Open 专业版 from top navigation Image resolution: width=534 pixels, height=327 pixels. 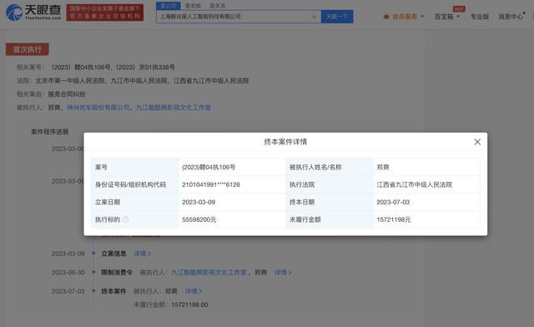pyautogui.click(x=480, y=17)
